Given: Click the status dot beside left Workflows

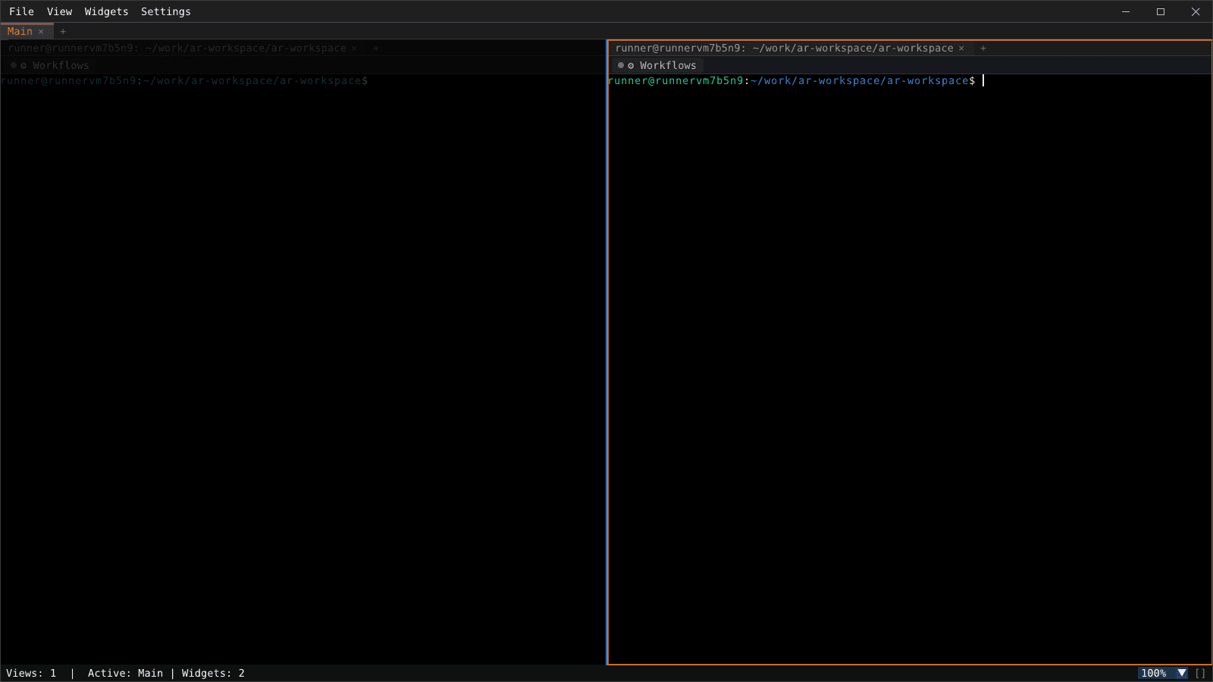Looking at the screenshot, I should [14, 65].
